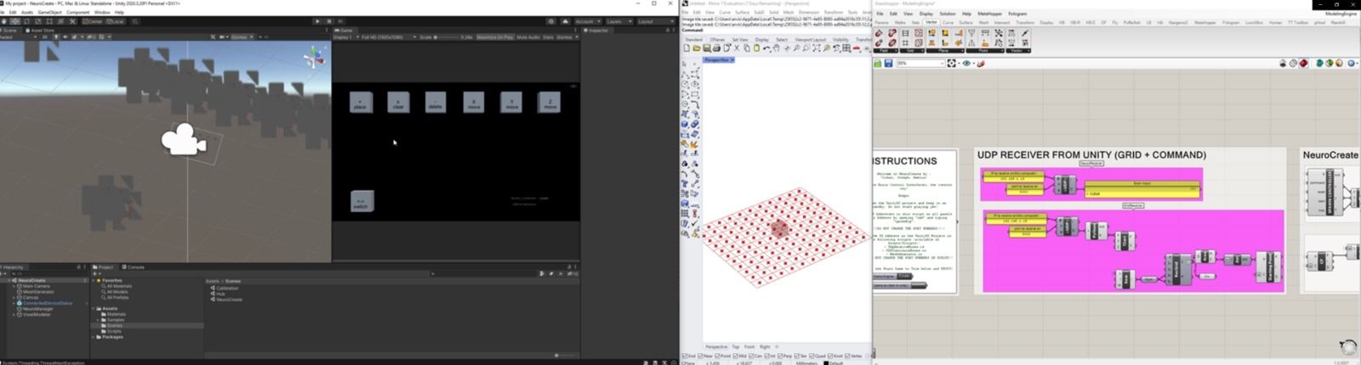The image size is (1361, 365).
Task: Adjust Game view Scale slider
Action: point(445,36)
